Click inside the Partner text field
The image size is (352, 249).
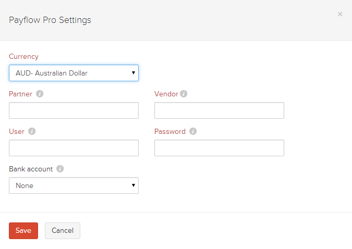pyautogui.click(x=74, y=110)
